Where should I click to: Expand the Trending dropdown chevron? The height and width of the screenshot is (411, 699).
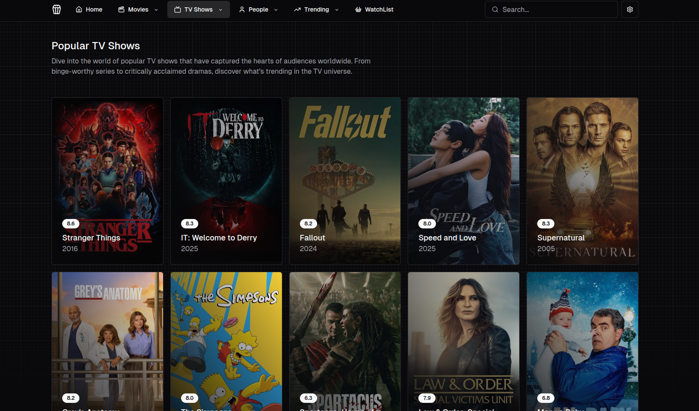[x=337, y=9]
